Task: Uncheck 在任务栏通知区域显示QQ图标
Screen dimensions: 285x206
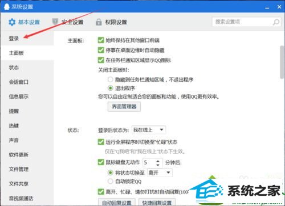Action: [x=101, y=60]
